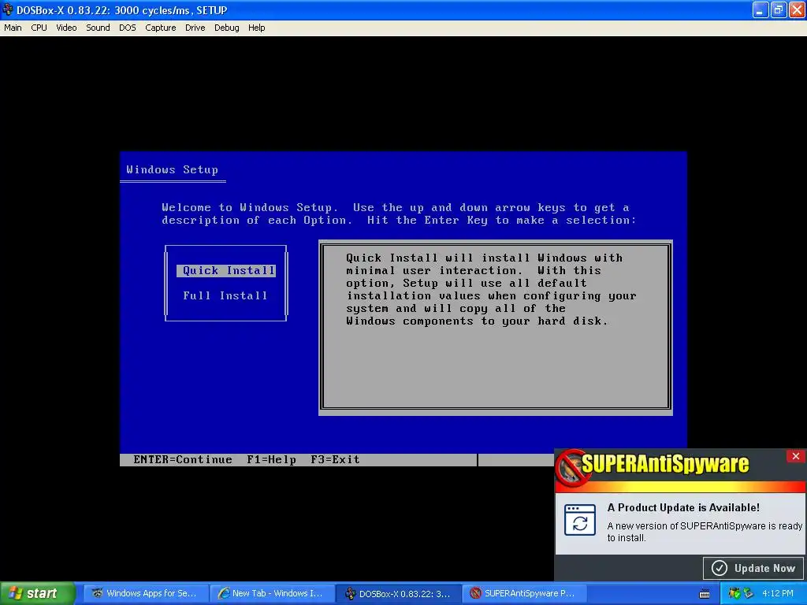Switch to DOSBox-X taskbar button
Image resolution: width=807 pixels, height=605 pixels.
[x=397, y=593]
